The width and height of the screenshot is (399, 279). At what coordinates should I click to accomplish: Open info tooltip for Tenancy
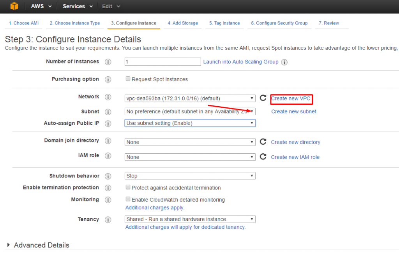point(108,219)
